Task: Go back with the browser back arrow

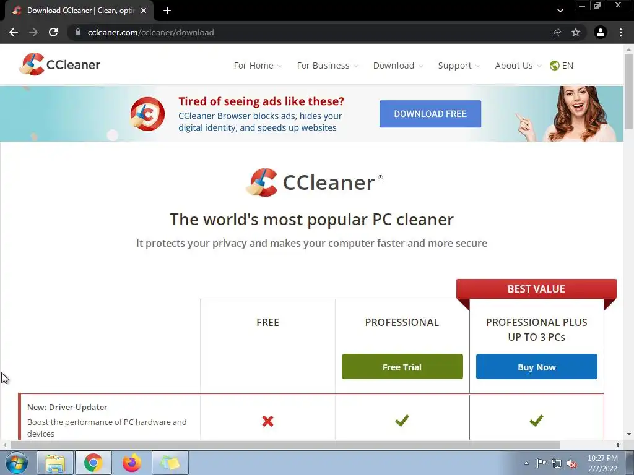Action: coord(14,32)
